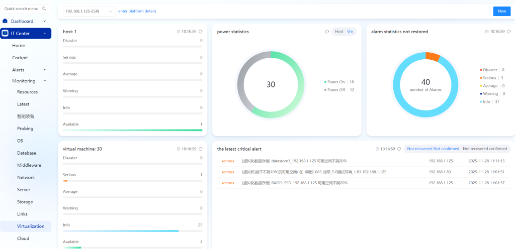Refresh the host panel
The image size is (515, 249).
200,32
